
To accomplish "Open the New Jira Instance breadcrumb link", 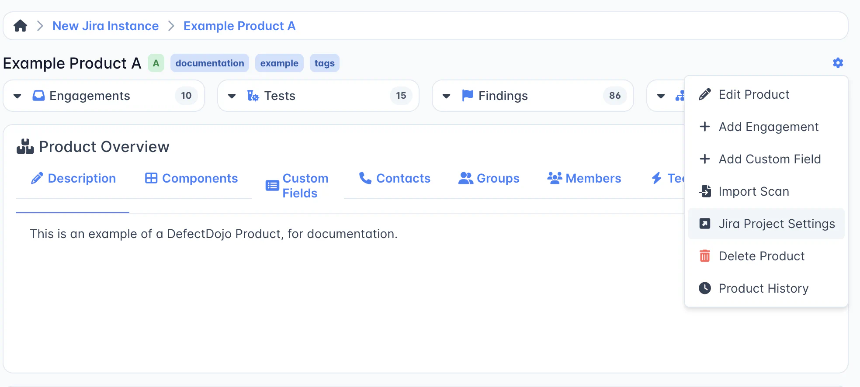I will pyautogui.click(x=105, y=26).
